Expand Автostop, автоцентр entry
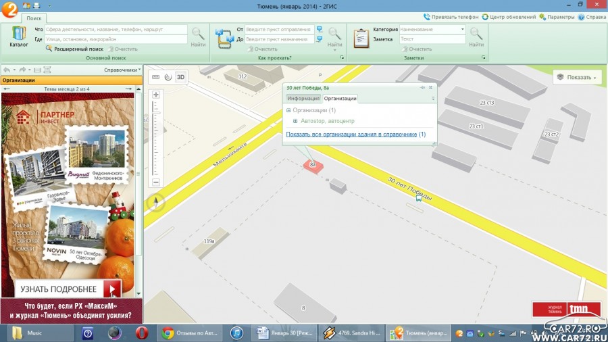608x342 pixels. click(x=295, y=121)
